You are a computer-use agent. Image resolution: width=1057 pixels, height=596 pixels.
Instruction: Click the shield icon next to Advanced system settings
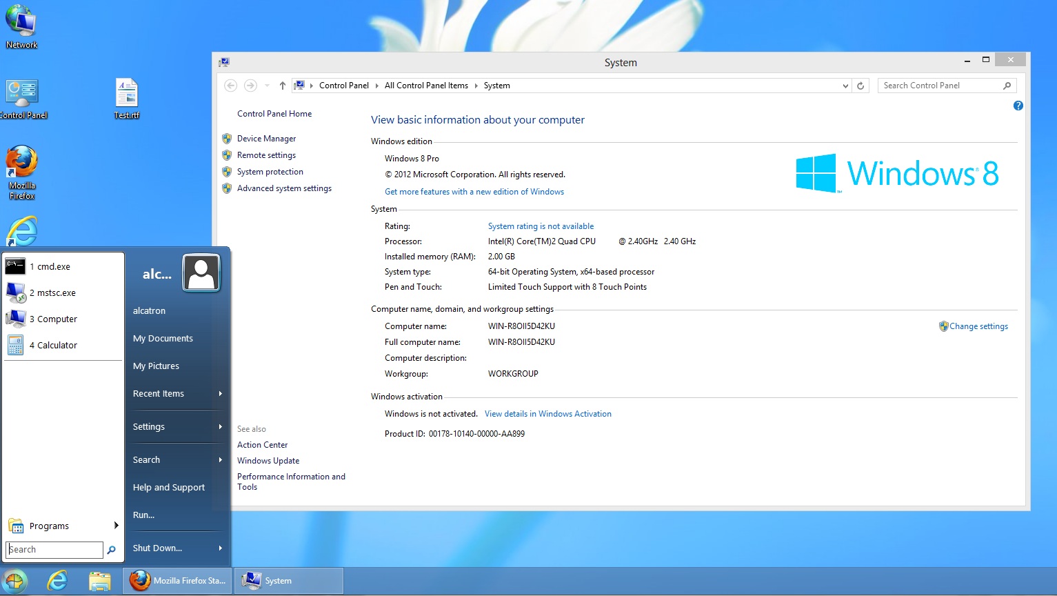[x=227, y=188]
